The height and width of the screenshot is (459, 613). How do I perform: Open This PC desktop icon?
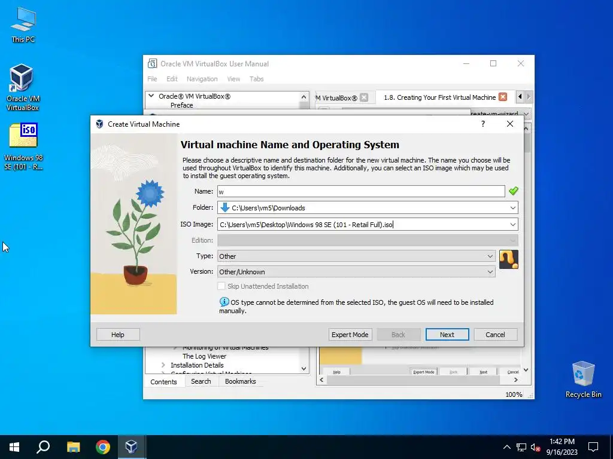coord(23,24)
